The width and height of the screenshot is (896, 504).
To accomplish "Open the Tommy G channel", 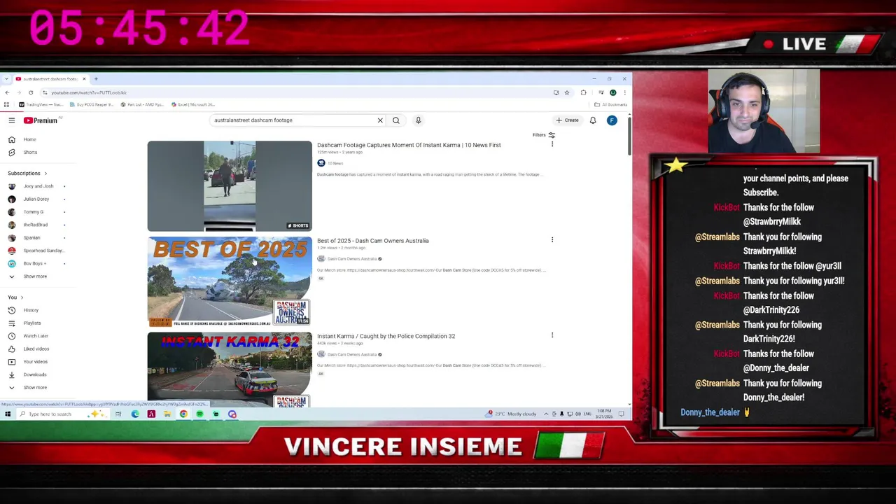I will coord(27,212).
